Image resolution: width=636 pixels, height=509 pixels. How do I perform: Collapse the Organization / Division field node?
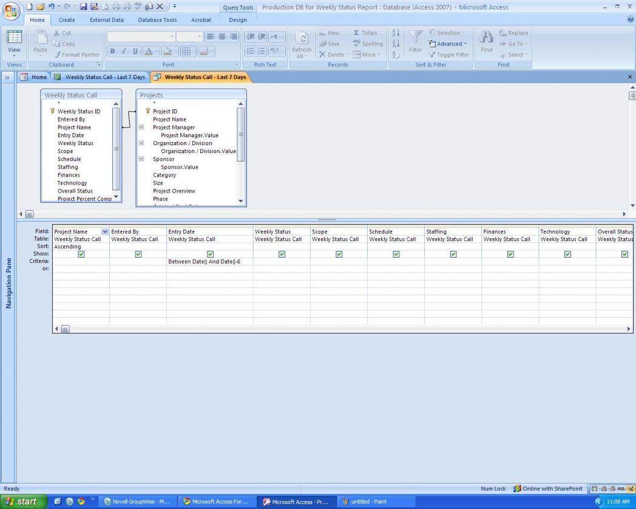point(141,143)
